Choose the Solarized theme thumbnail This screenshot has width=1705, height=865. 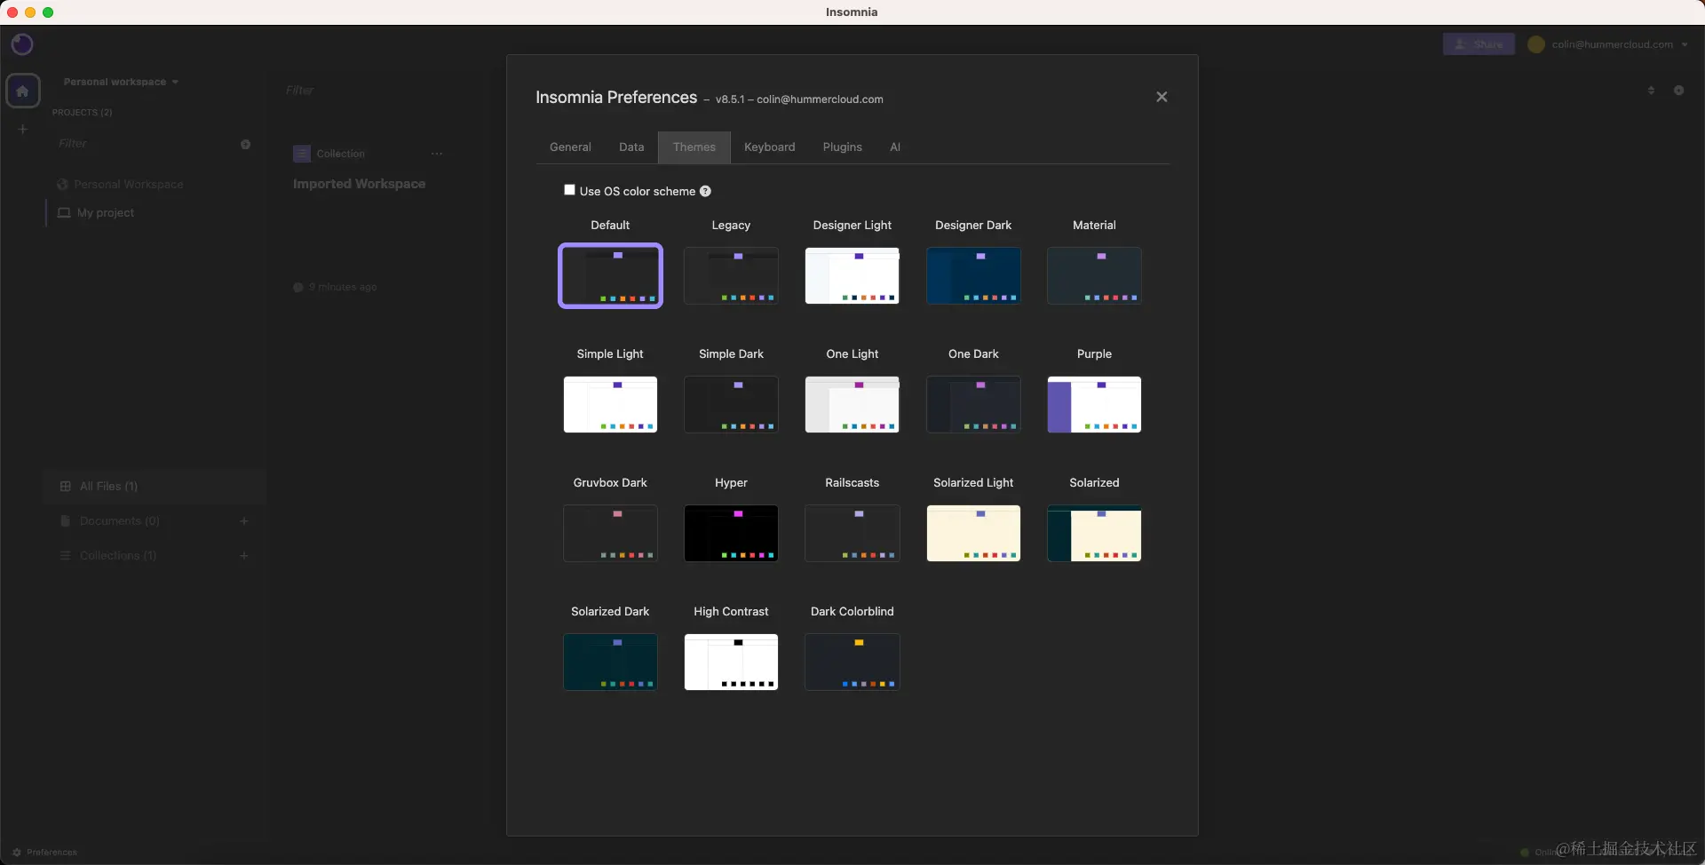(x=1094, y=533)
